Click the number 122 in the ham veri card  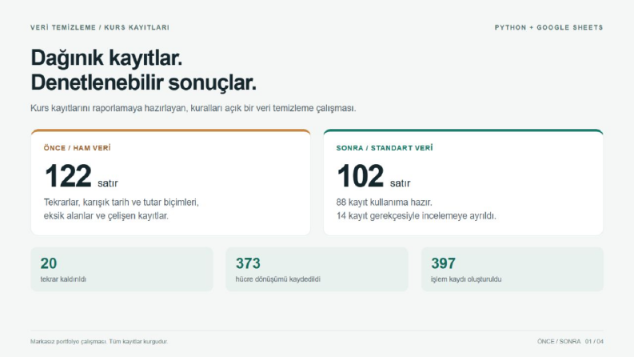pos(68,176)
